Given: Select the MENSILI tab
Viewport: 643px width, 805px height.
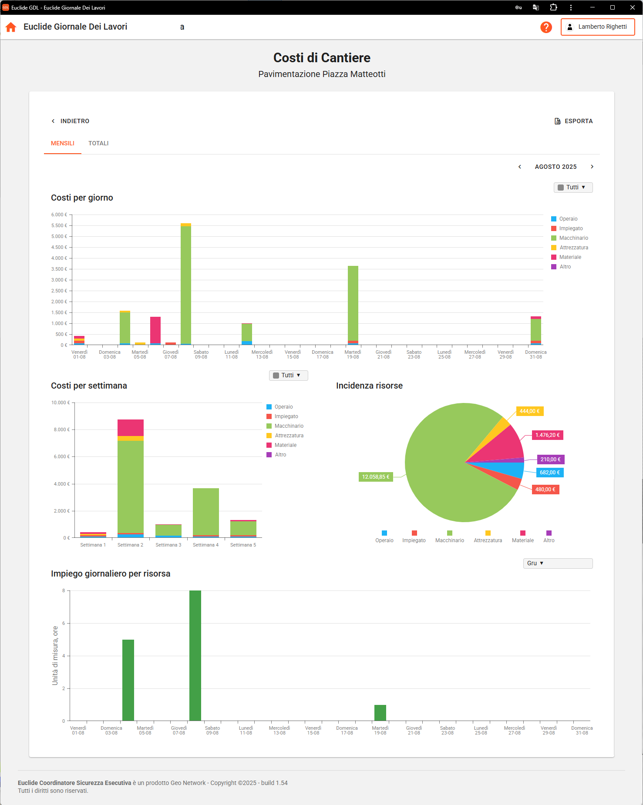Looking at the screenshot, I should (63, 143).
